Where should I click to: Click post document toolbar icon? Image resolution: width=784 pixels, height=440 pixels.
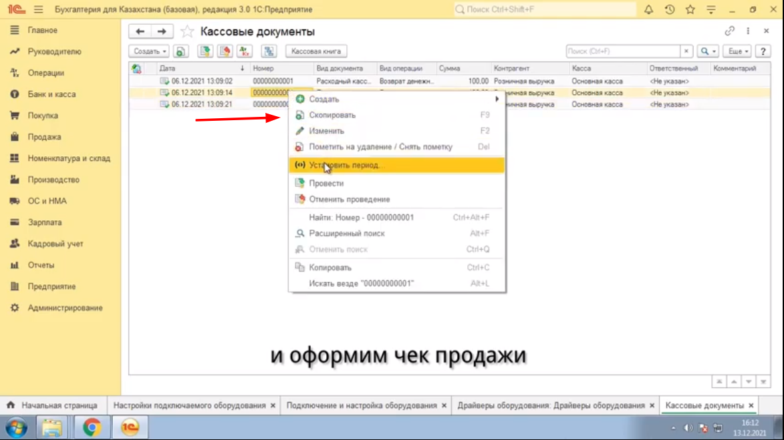coord(205,51)
